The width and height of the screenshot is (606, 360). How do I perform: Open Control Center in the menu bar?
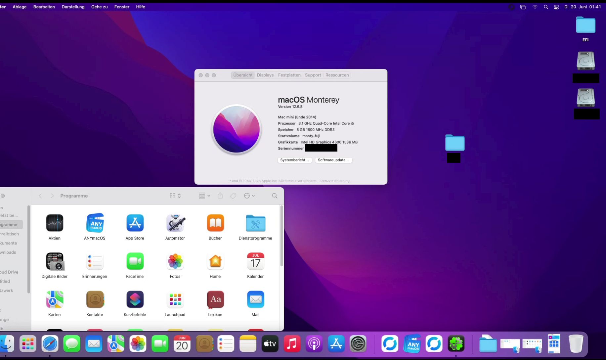click(x=556, y=7)
